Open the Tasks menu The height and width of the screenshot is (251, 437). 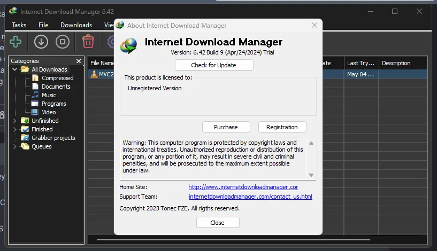click(19, 25)
